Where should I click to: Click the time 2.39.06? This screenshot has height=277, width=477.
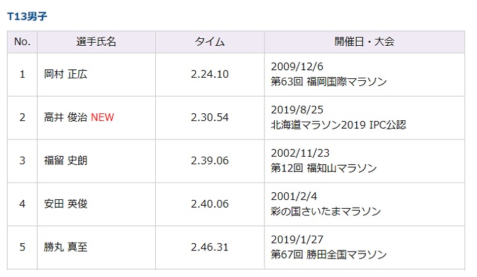[x=209, y=160]
